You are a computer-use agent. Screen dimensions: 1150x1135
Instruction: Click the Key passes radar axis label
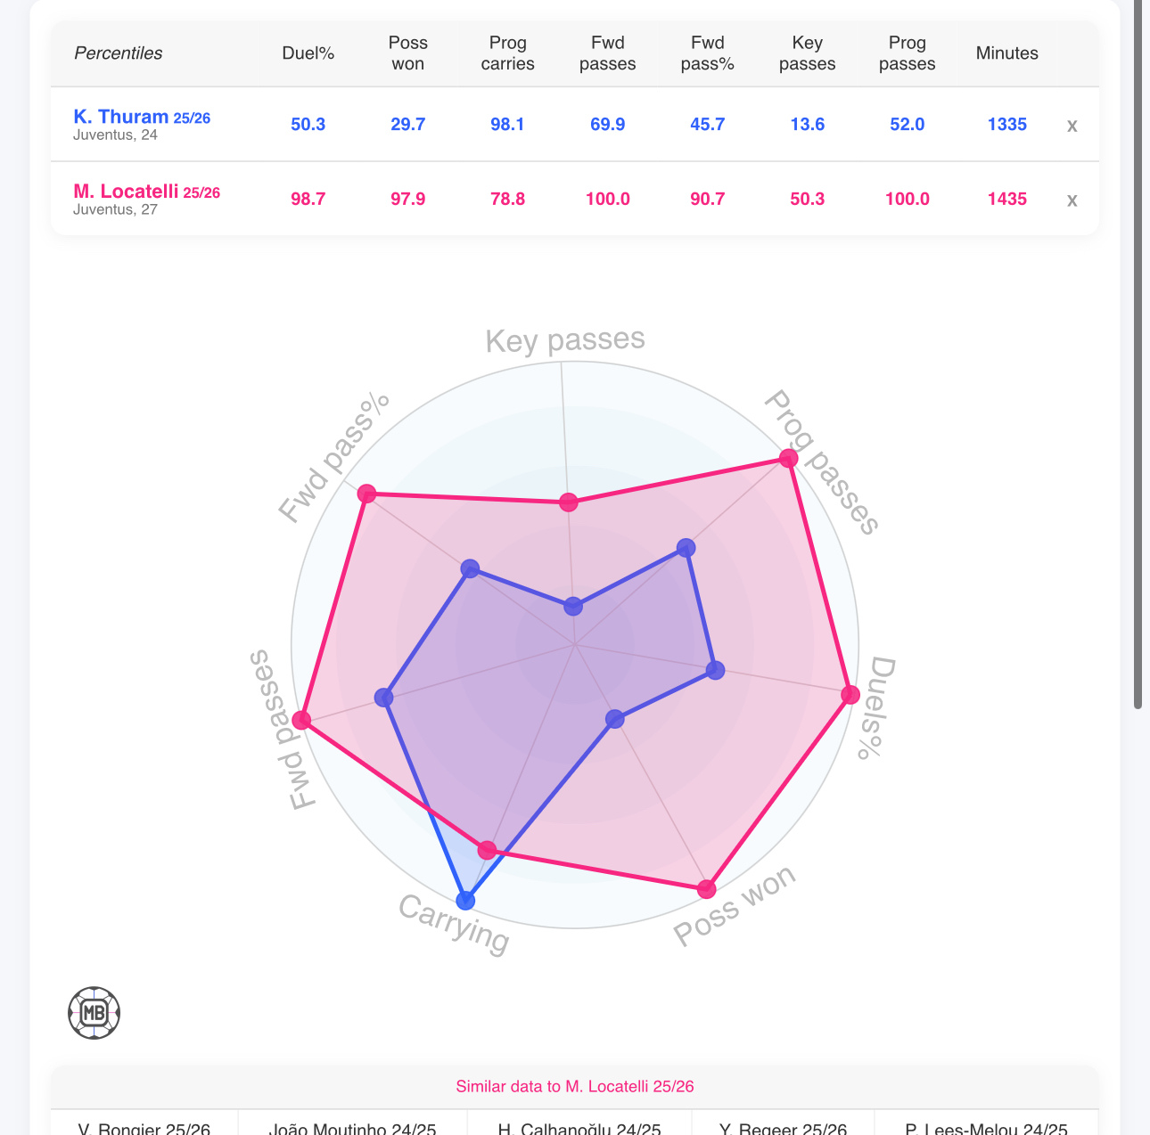[565, 339]
